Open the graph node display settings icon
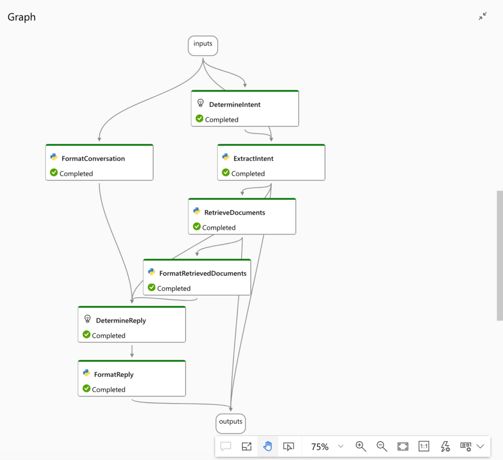The image size is (503, 460). [465, 446]
